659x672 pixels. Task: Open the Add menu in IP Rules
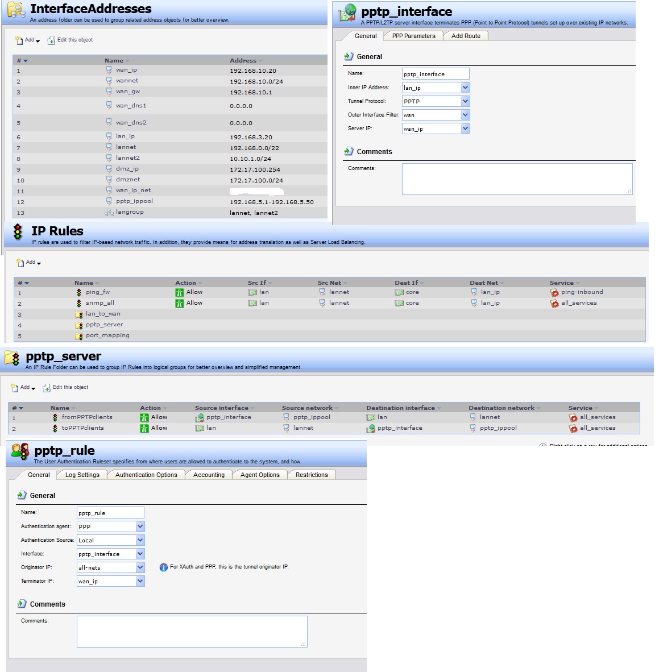29,262
